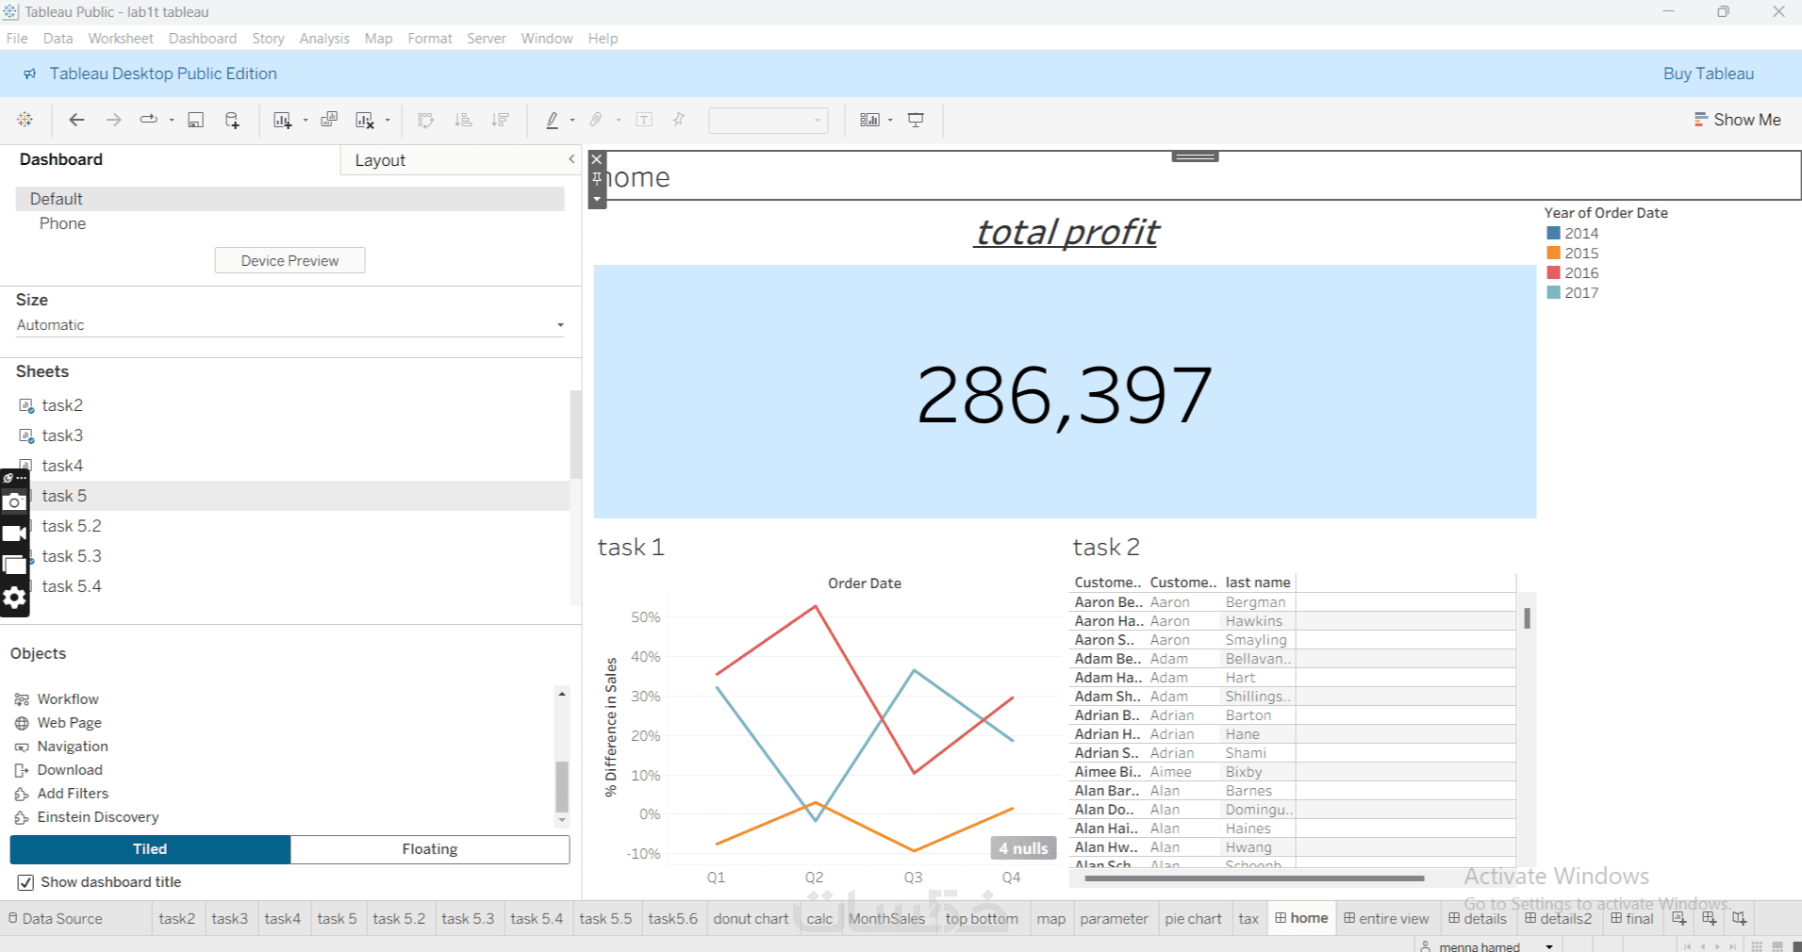This screenshot has width=1802, height=952.
Task: Click the new worksheet tab icon
Action: tap(1679, 918)
